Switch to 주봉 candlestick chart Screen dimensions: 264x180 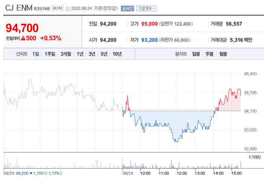(x=209, y=54)
